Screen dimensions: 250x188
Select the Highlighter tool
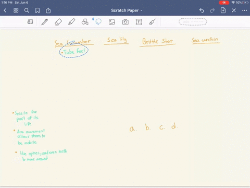point(72,22)
